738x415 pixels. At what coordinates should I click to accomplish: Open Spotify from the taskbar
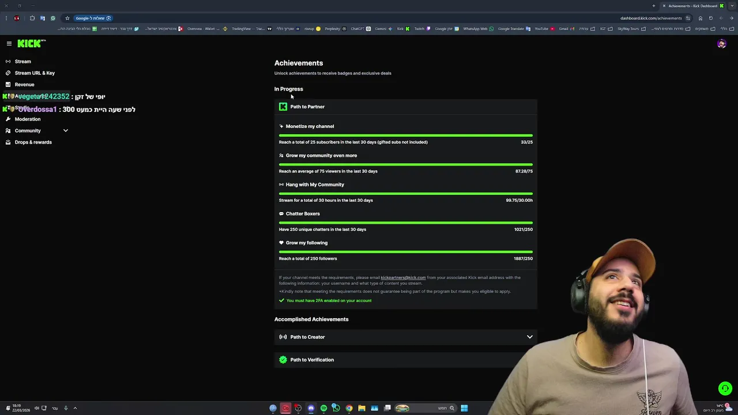323,408
